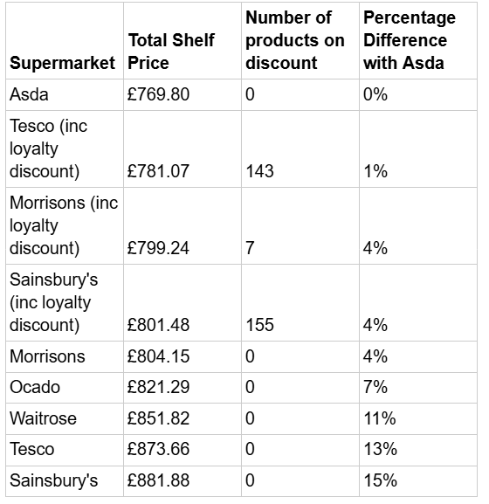Select Morrisons (inc loyalty discount) cell
Viewport: 489px width, 504px height.
click(x=65, y=226)
